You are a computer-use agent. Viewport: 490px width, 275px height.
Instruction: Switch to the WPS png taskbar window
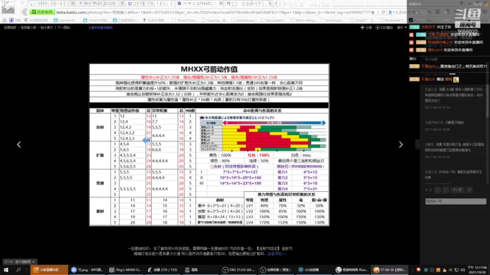87,269
